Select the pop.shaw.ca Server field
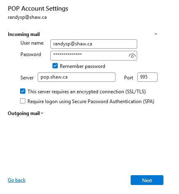This screenshot has height=194, width=179. click(77, 77)
